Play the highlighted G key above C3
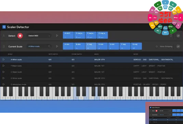 (97, 98)
